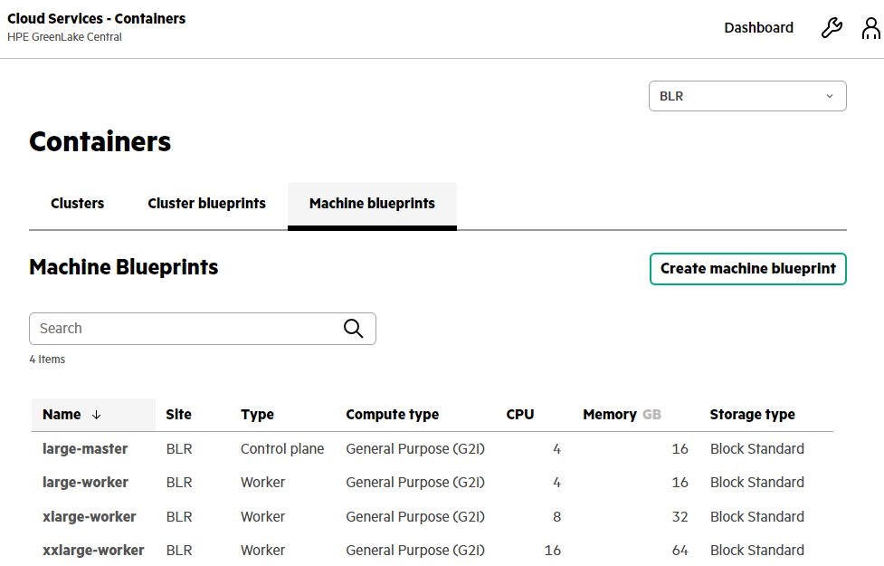
Task: Open the xxlarge-worker blueprint
Action: click(x=93, y=551)
